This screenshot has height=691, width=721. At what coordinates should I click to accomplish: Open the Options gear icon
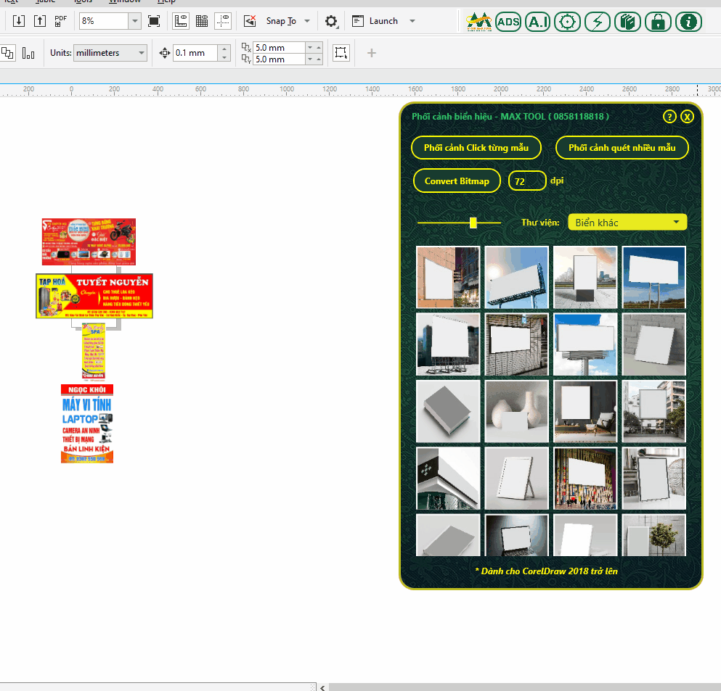coord(331,21)
